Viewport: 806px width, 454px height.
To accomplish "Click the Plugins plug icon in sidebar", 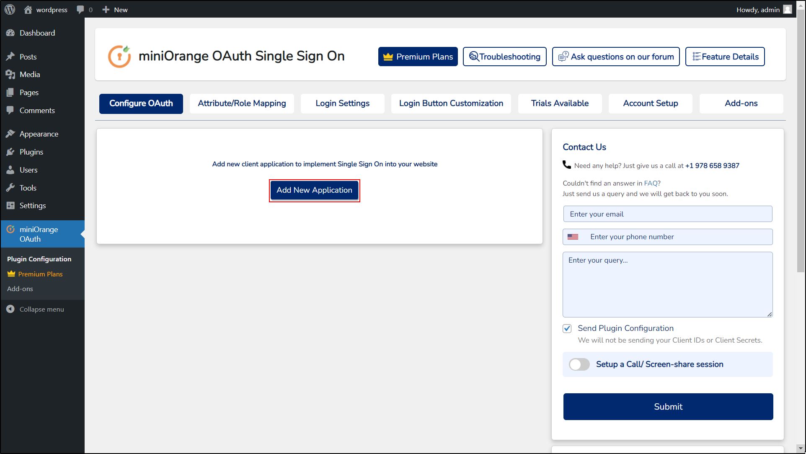I will click(x=10, y=152).
